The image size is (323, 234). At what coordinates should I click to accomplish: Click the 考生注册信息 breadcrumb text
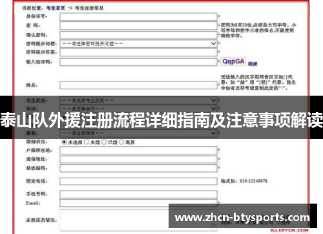[x=89, y=8]
